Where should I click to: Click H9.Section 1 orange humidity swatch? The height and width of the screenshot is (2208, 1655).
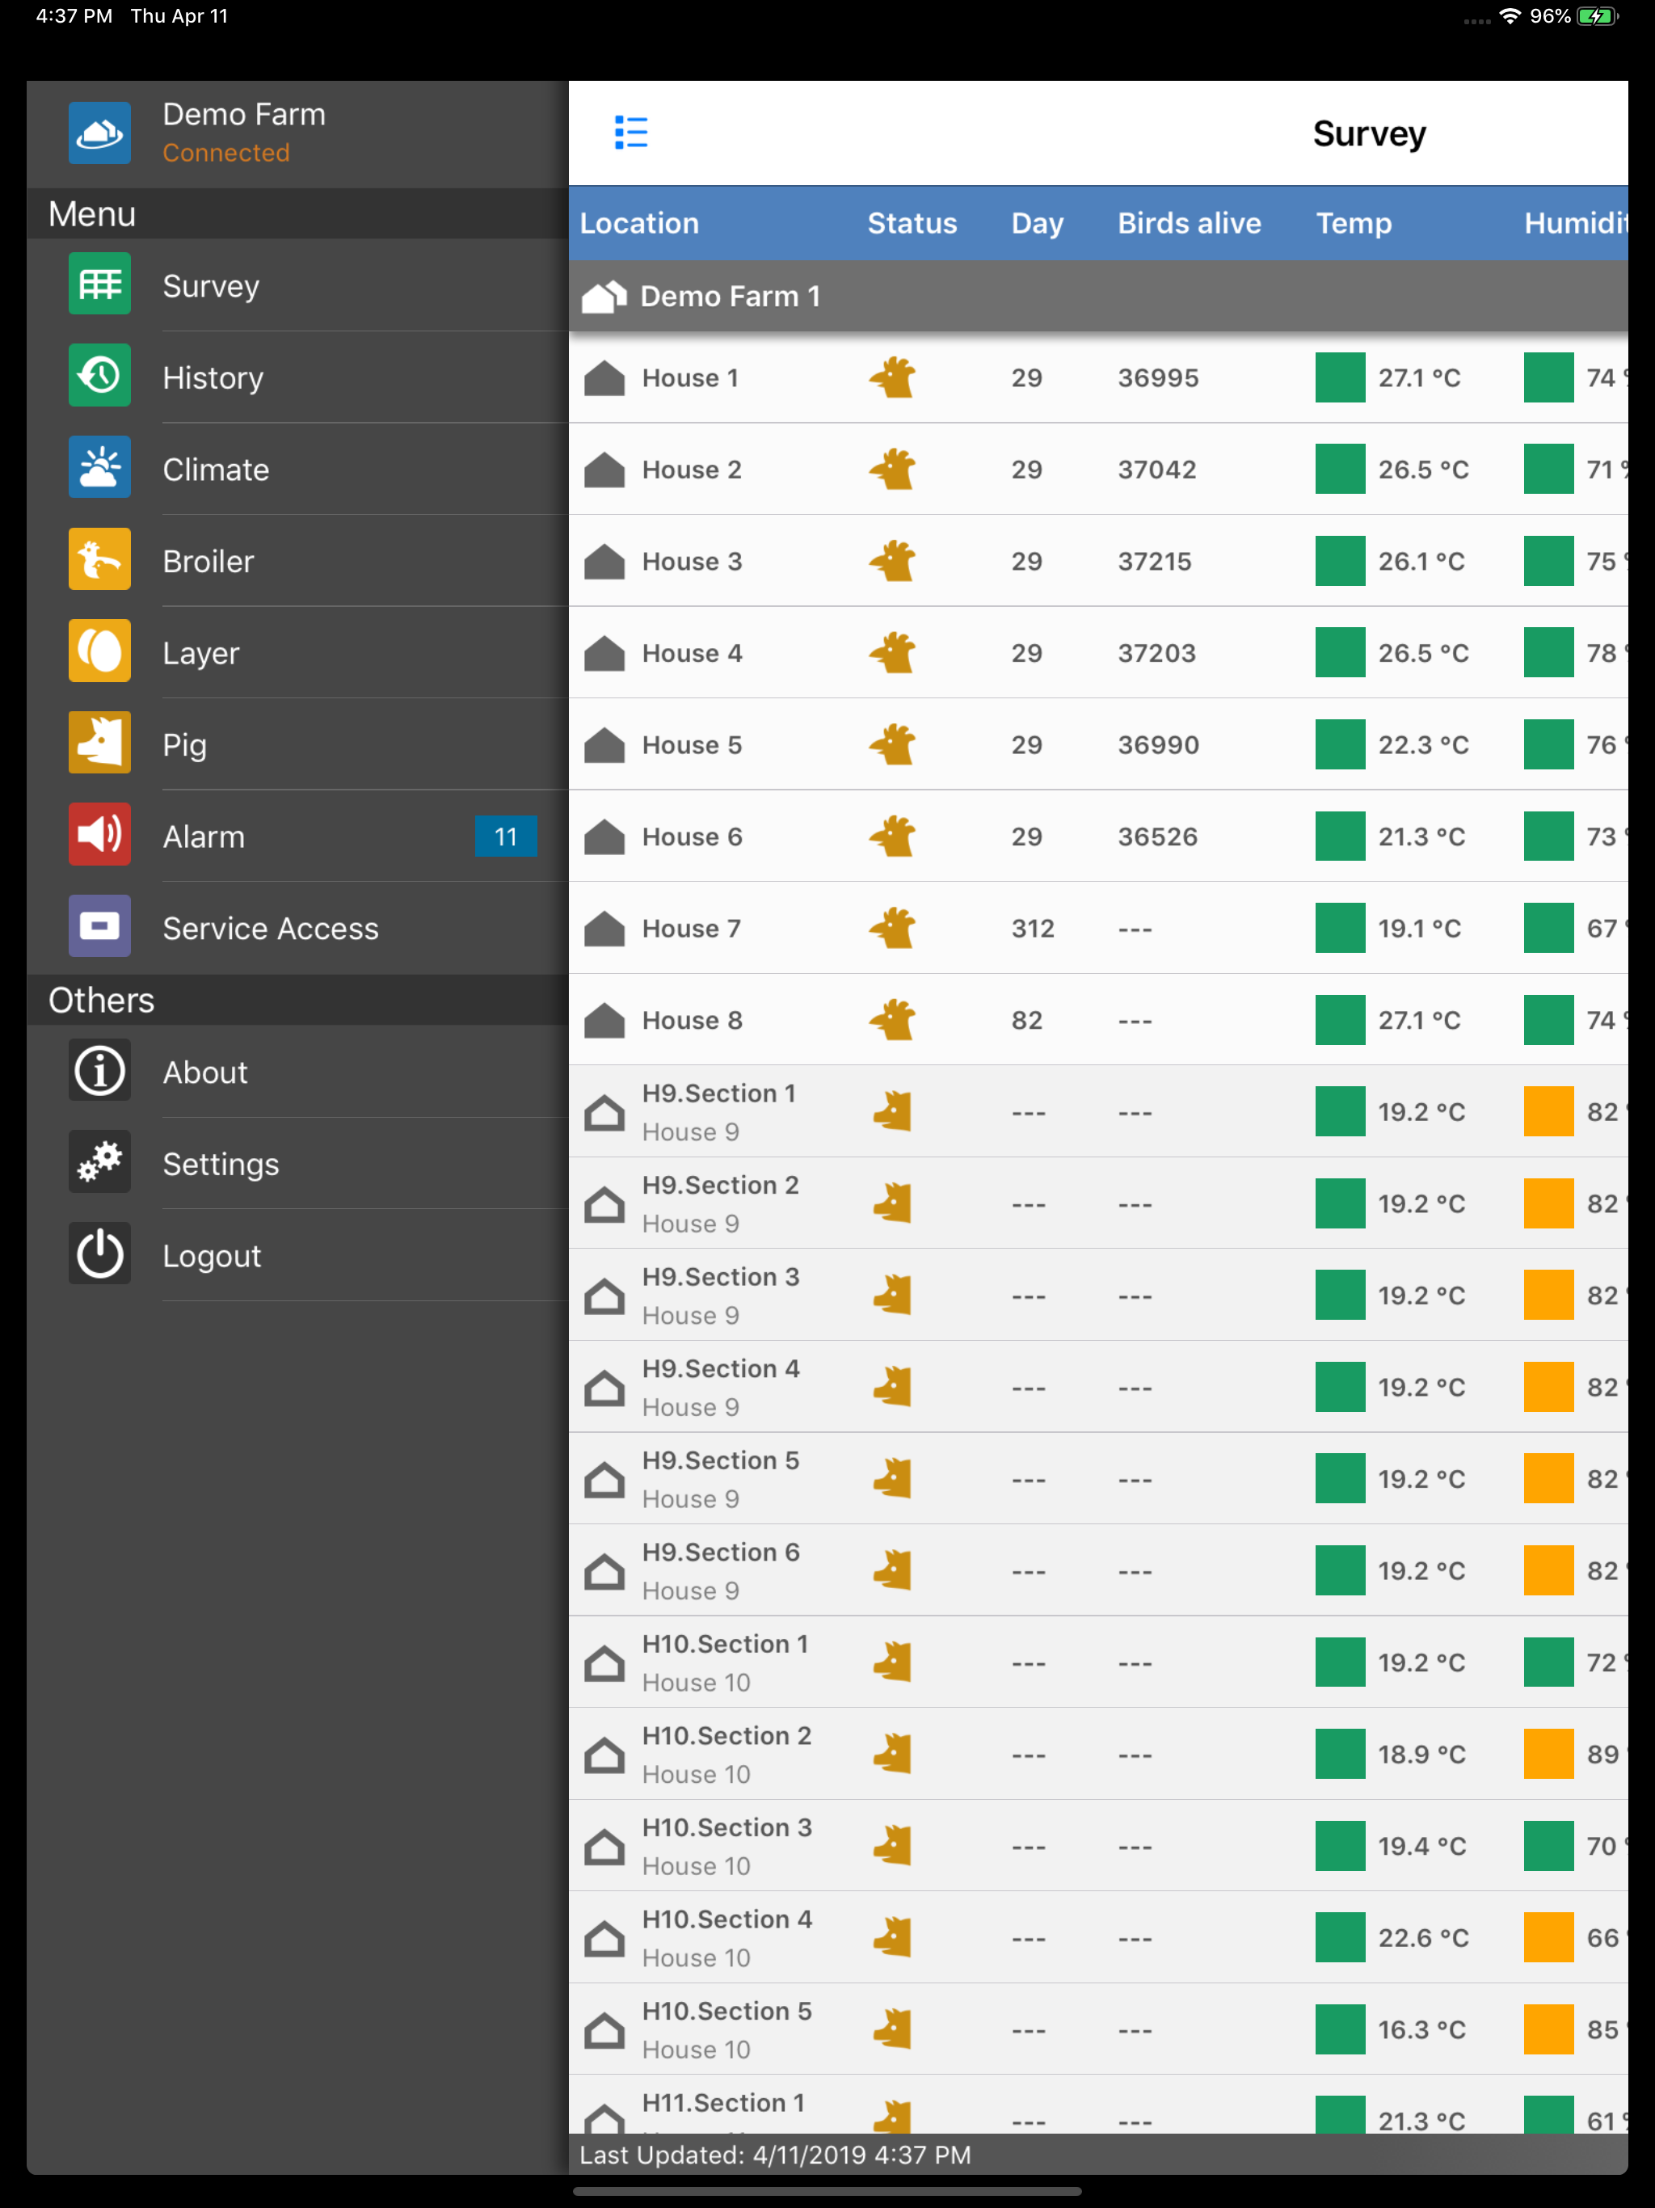[1548, 1112]
